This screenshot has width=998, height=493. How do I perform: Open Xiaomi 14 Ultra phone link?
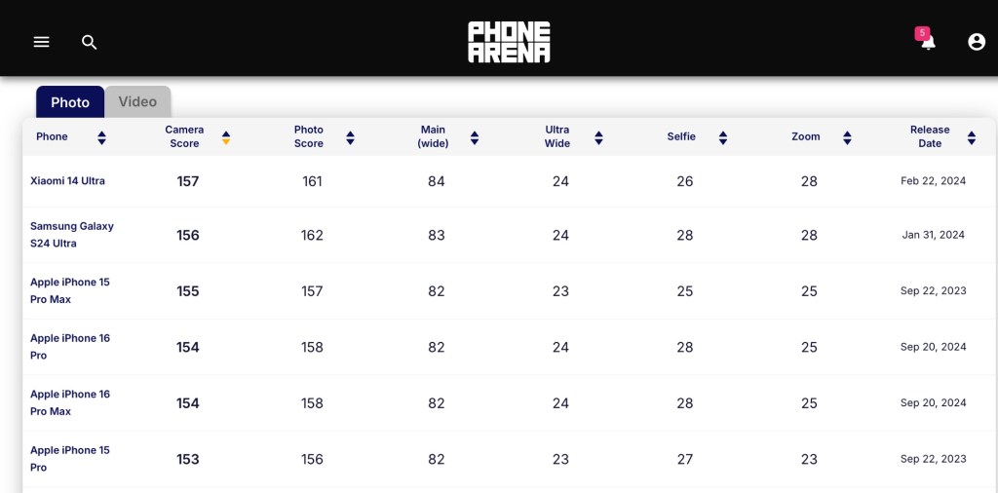67,181
